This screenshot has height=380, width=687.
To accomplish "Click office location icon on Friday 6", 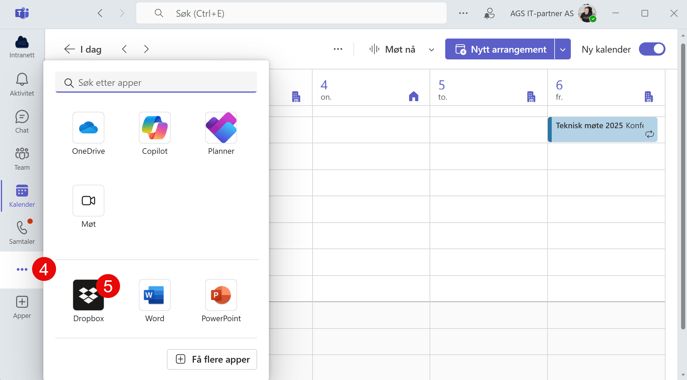I will point(649,96).
